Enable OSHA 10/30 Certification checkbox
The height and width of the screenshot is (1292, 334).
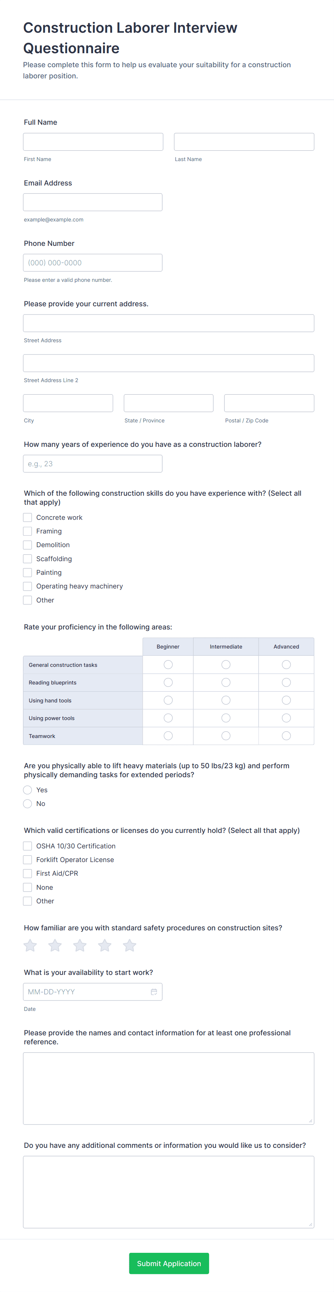[x=28, y=846]
